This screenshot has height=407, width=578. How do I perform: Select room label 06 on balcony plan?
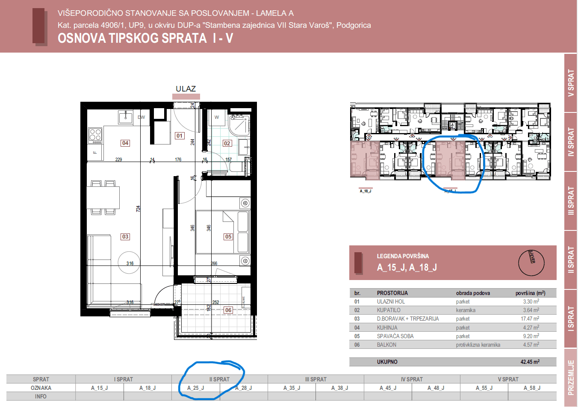[228, 310]
